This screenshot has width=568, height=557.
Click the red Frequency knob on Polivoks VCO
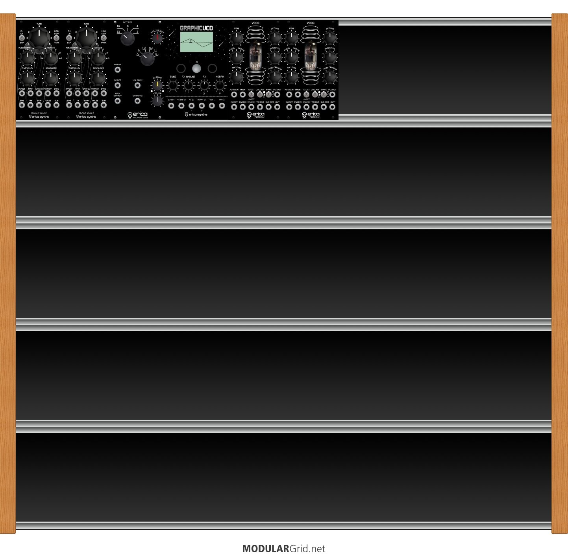point(157,38)
